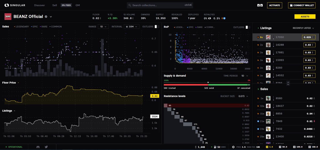Open the GM menu item
The width and height of the screenshot is (320, 150).
tap(78, 5)
